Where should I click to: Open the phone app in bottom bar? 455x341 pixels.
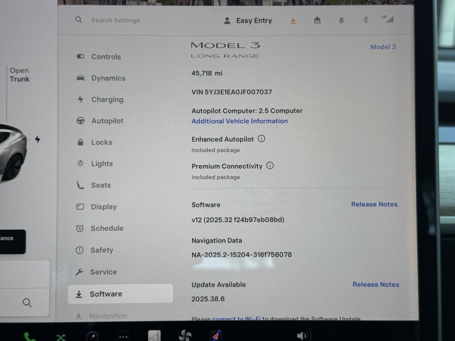click(30, 336)
